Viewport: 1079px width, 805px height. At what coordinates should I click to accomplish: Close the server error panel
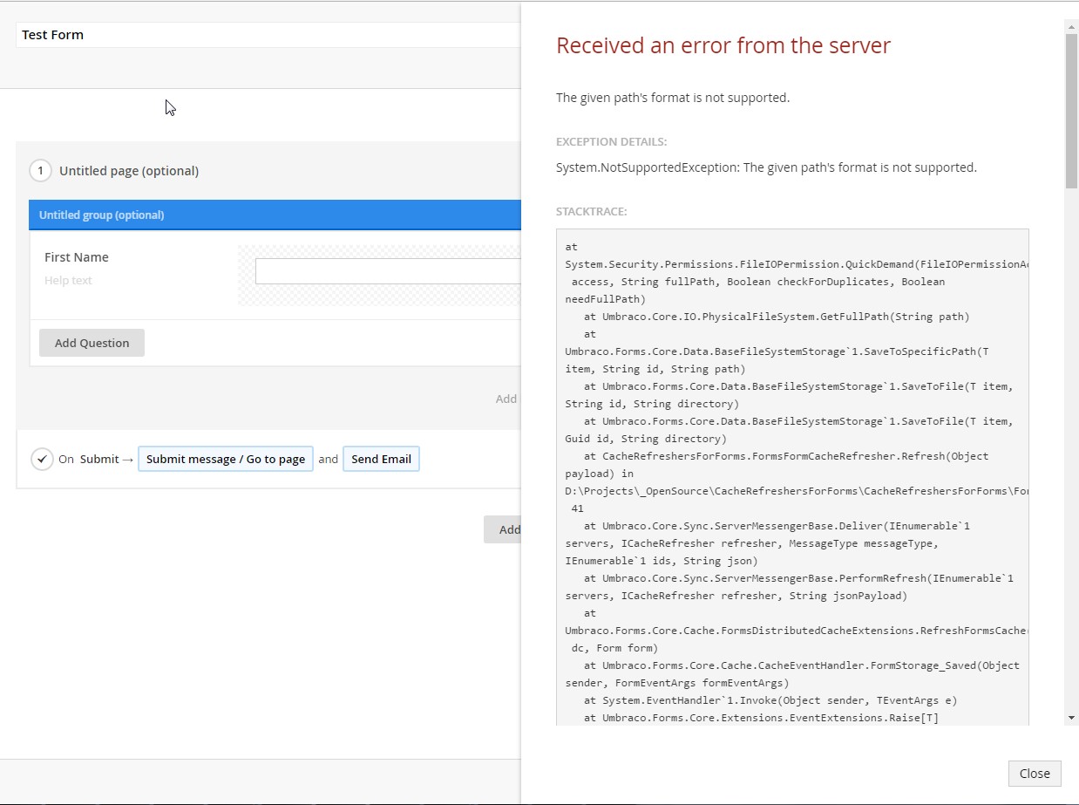coord(1035,774)
